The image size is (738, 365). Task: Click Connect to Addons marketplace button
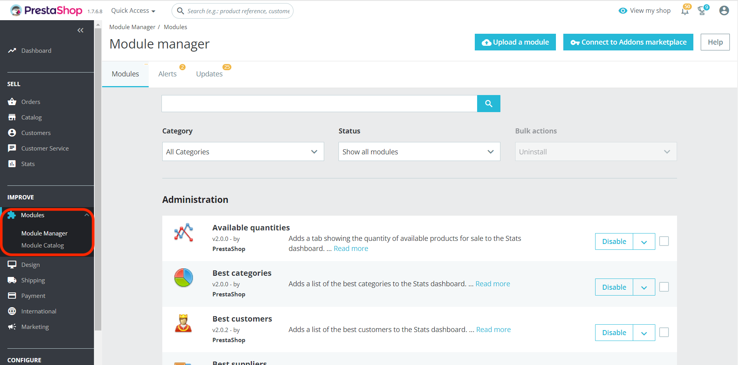pos(628,42)
